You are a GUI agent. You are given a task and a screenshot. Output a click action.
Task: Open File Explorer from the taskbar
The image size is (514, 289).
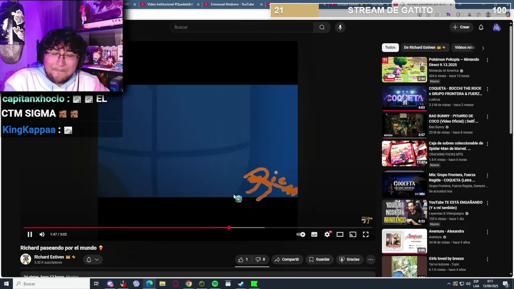point(162,284)
